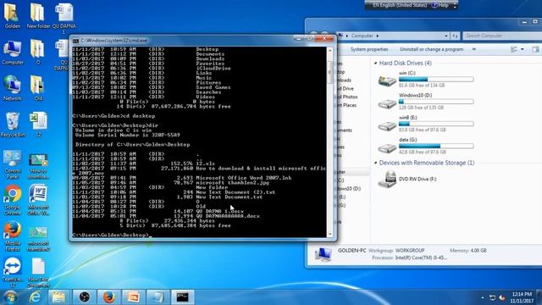Show hidden system tray icons arrow
This screenshot has height=305, width=542.
[x=483, y=297]
